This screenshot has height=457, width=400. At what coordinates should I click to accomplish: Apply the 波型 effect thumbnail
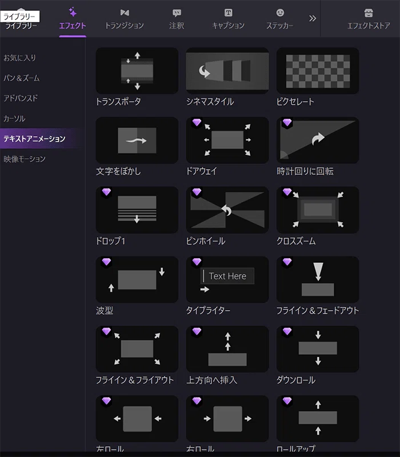coord(137,279)
